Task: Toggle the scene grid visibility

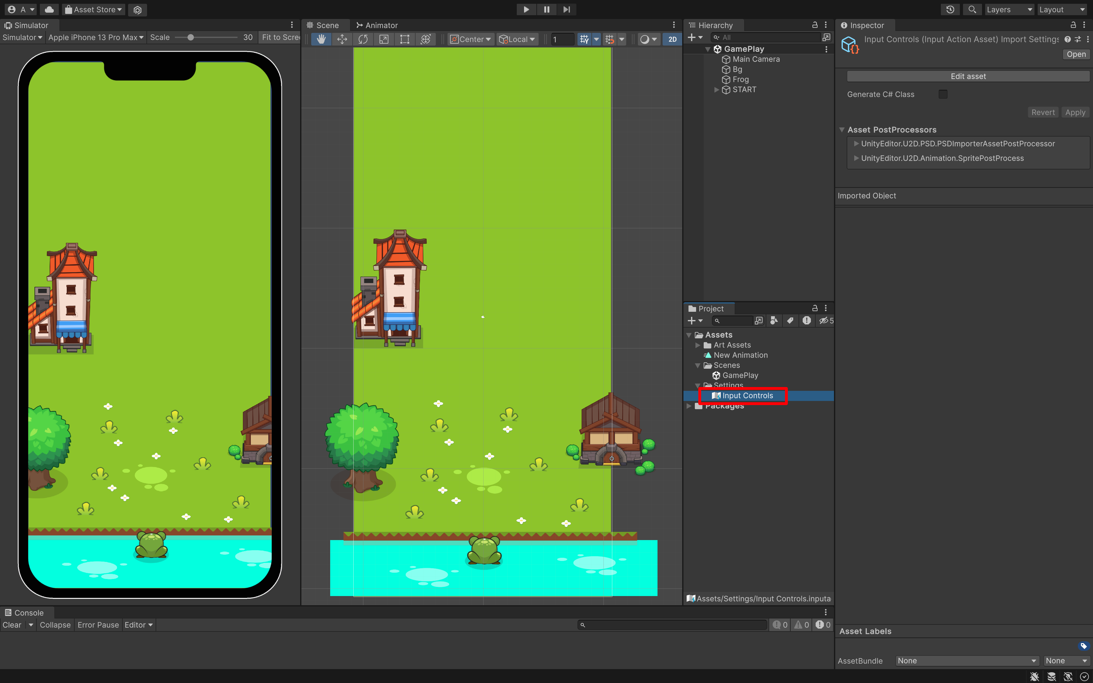Action: pos(584,39)
